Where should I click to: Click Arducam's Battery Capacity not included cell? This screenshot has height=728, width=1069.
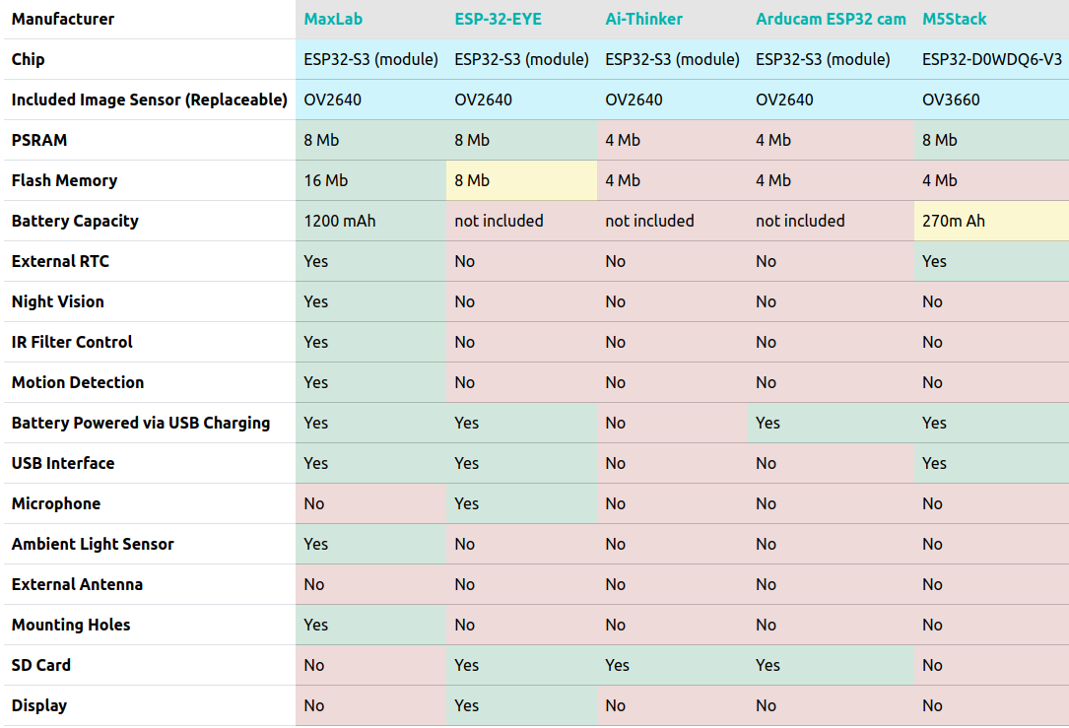coord(832,221)
